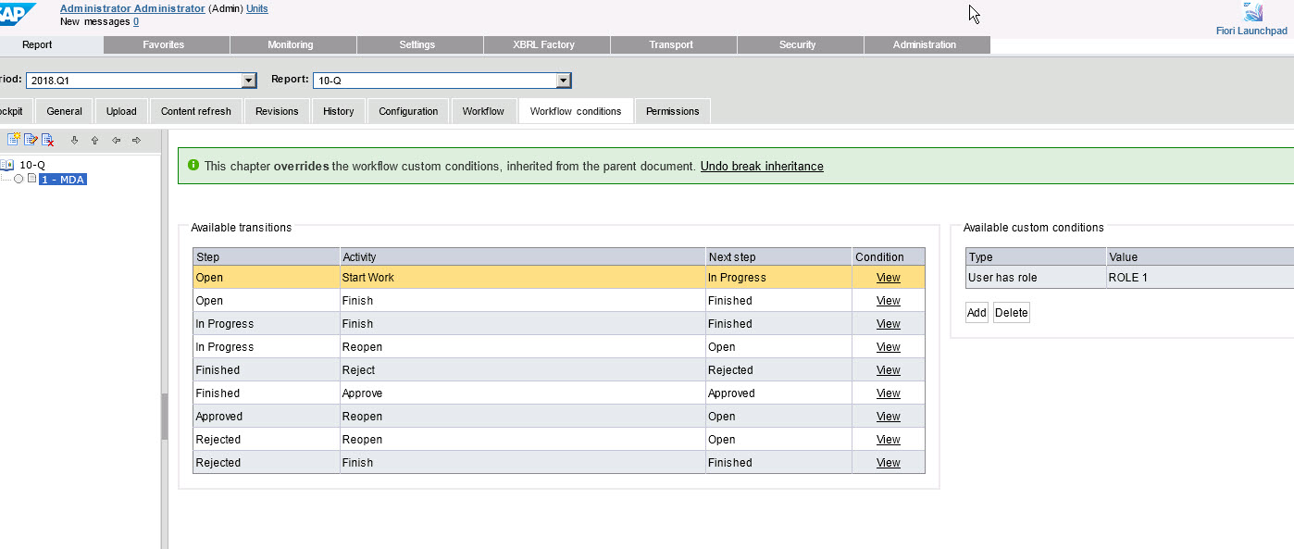Click the Next step column header

tap(779, 257)
